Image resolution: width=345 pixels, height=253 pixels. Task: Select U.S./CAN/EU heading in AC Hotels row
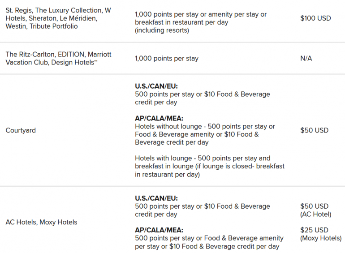156,198
